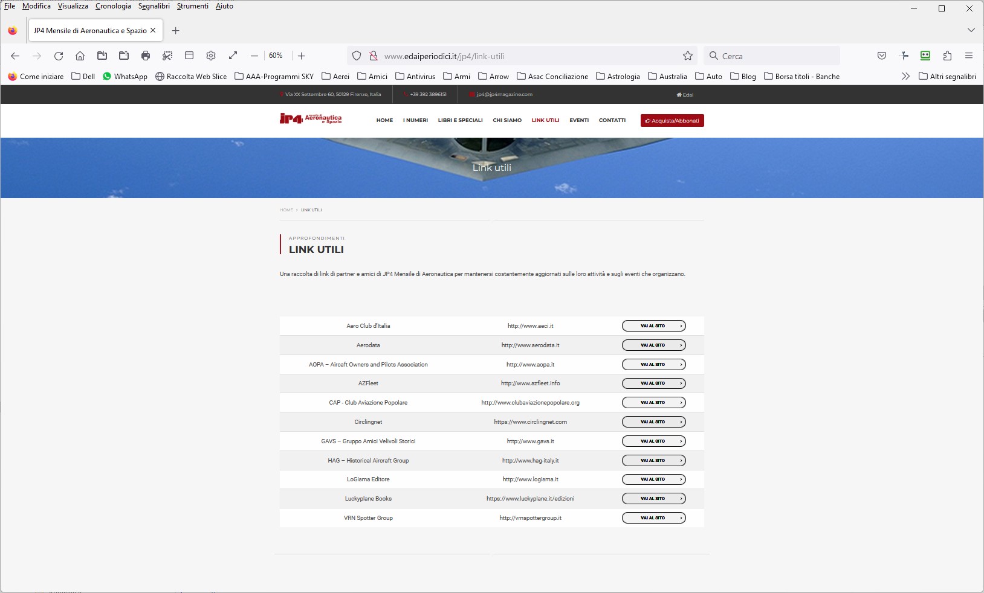Show site security info via crossed padlock
Image resolution: width=984 pixels, height=593 pixels.
coord(374,56)
